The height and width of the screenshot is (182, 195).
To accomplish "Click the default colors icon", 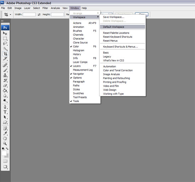I will 3,149.
